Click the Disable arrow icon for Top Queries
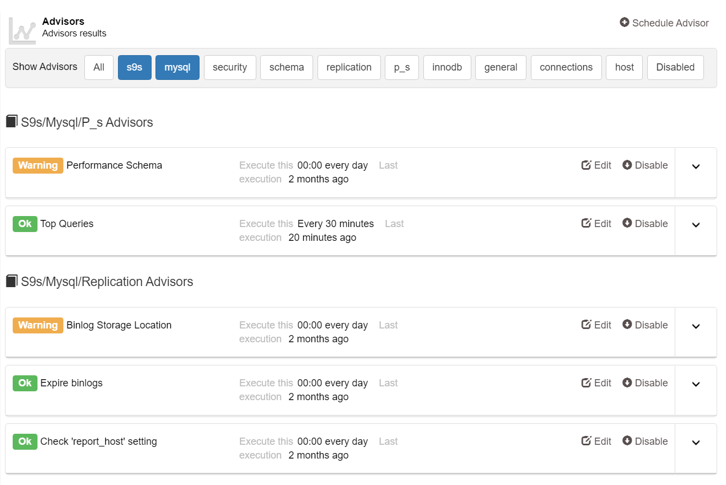726x485 pixels. [627, 223]
